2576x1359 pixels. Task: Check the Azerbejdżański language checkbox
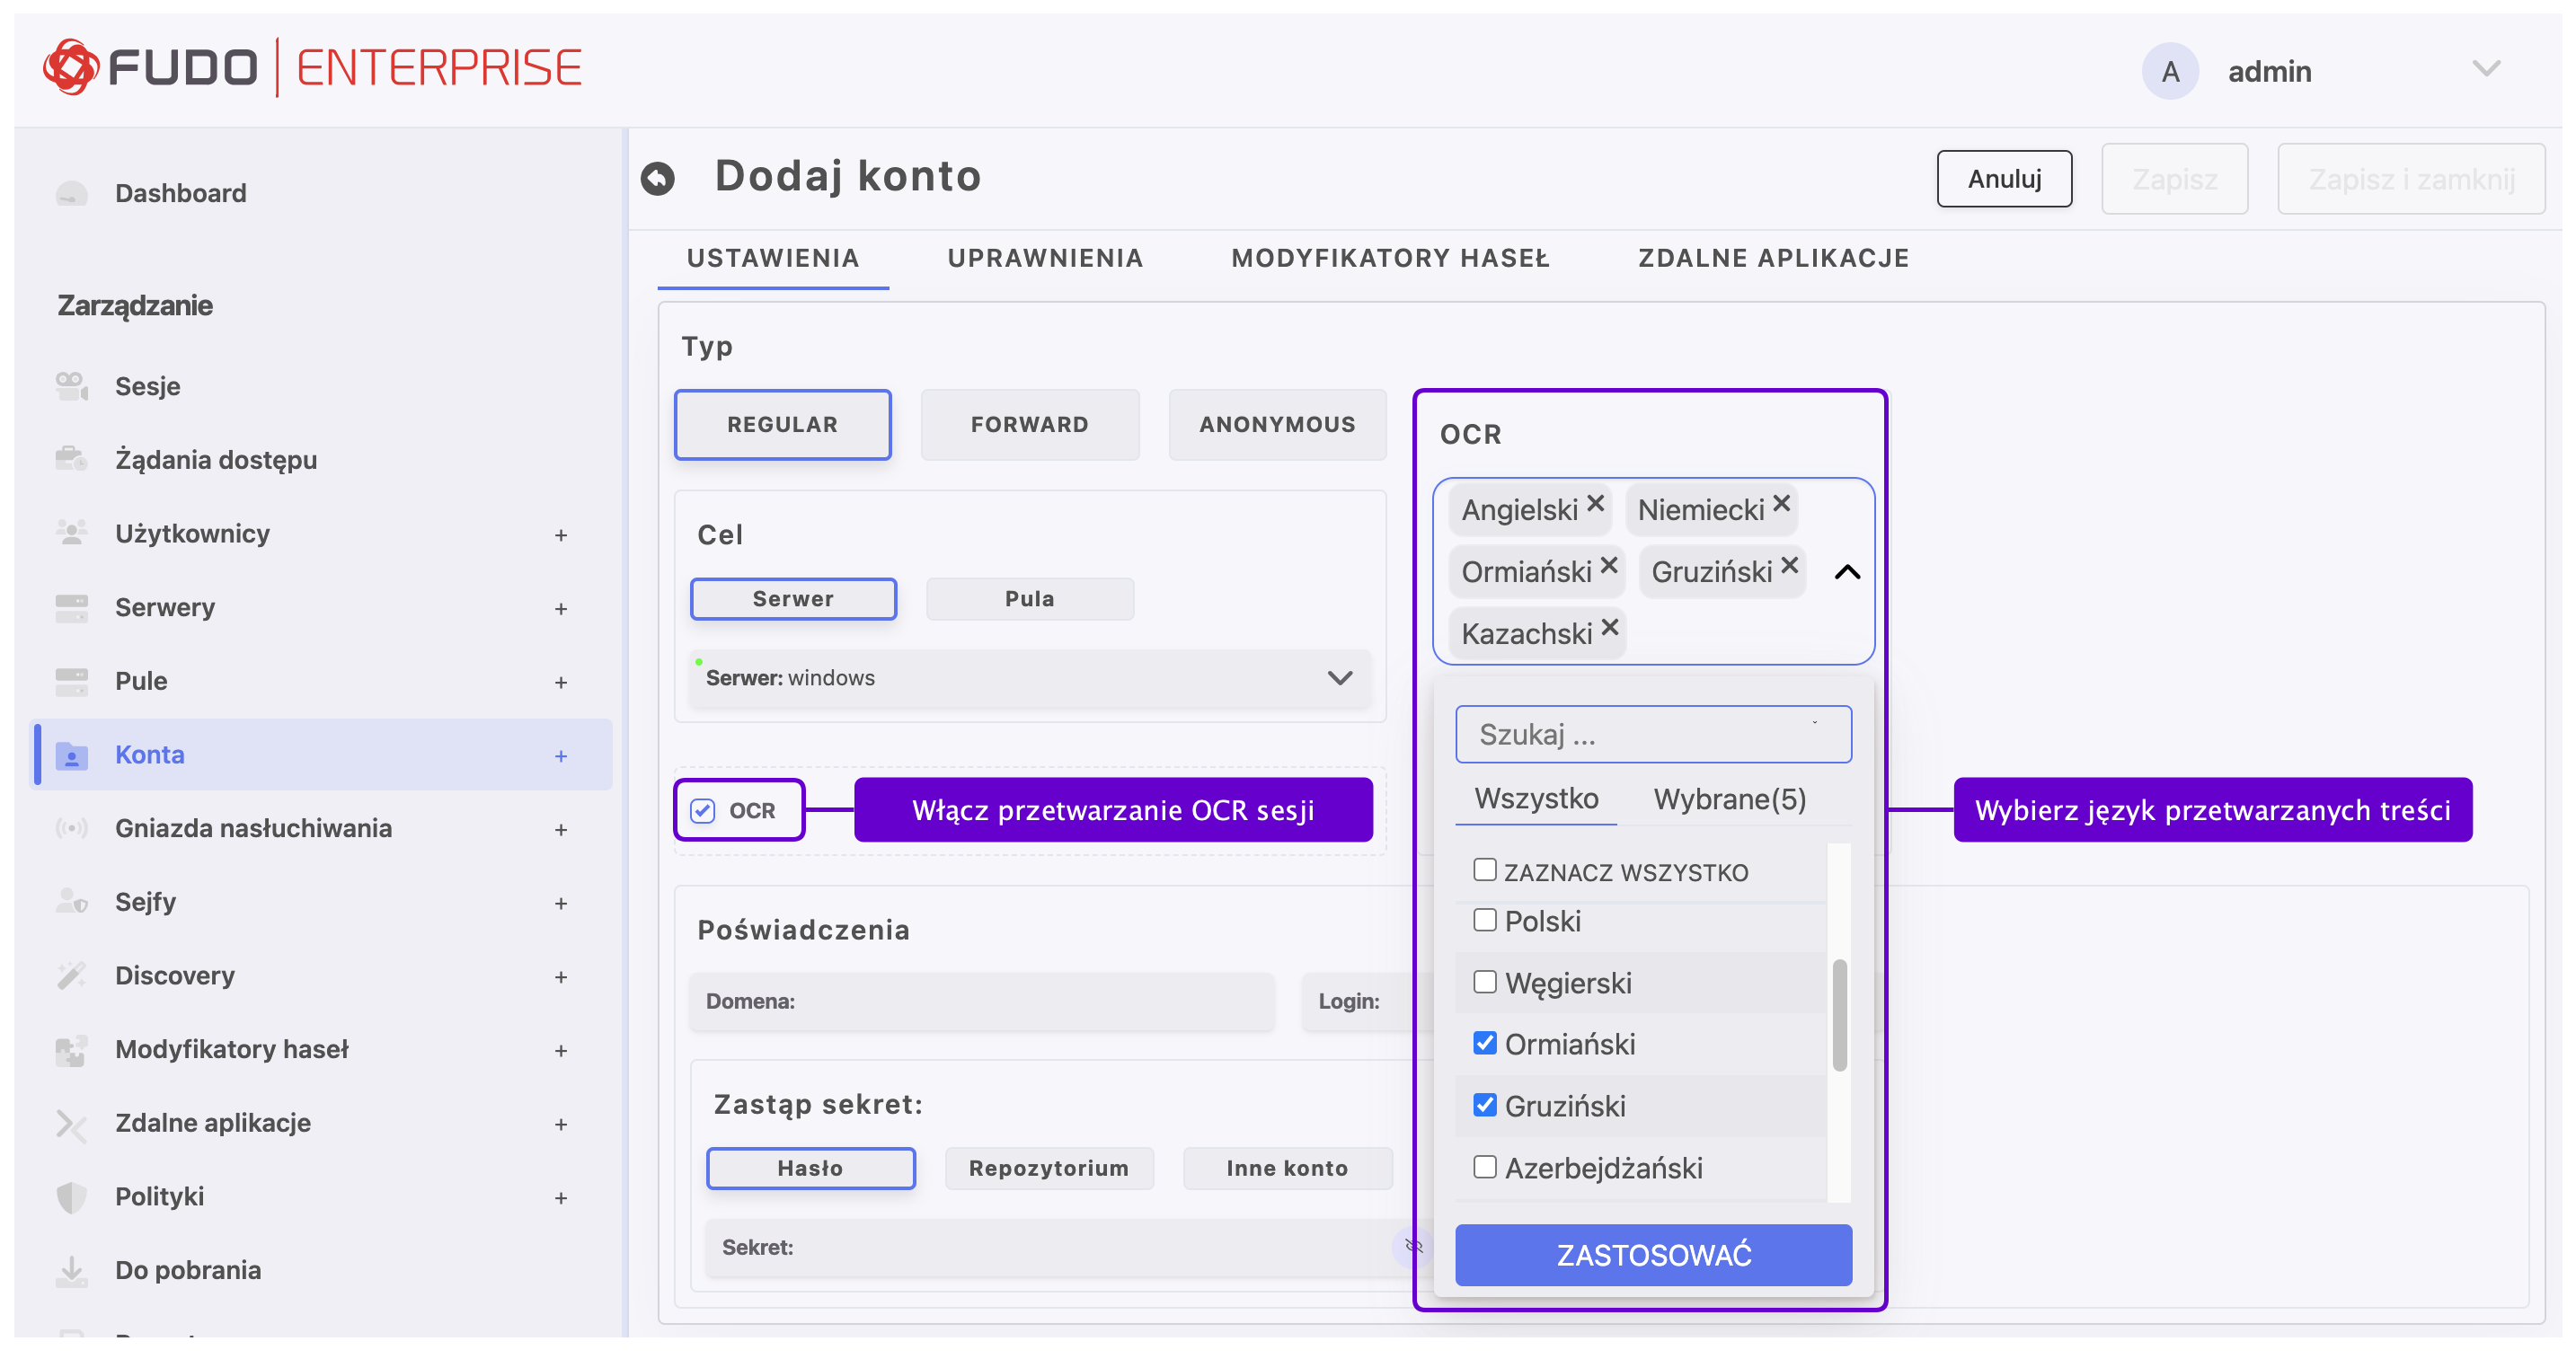[x=1485, y=1167]
